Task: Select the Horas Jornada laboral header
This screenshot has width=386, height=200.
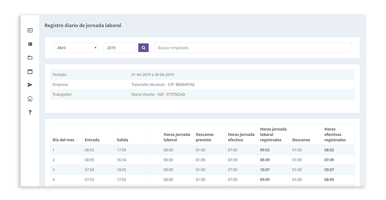Action: click(x=177, y=137)
